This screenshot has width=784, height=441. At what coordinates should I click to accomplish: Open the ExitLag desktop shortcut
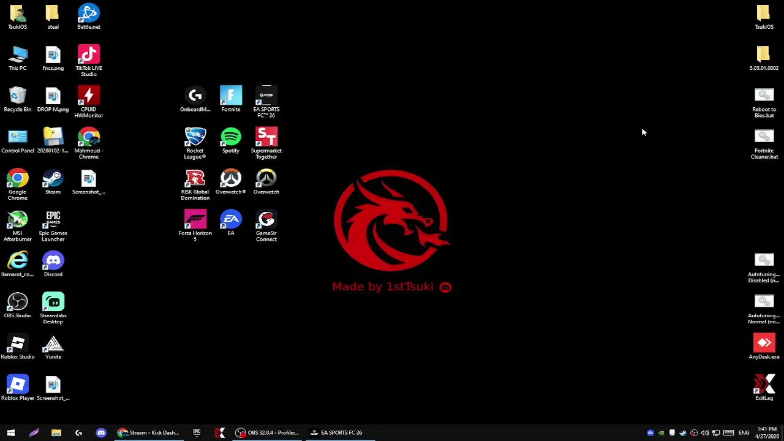(764, 388)
